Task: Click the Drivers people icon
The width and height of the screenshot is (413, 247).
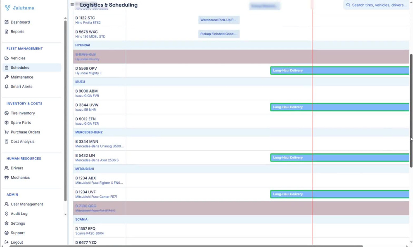Action: pos(7,168)
